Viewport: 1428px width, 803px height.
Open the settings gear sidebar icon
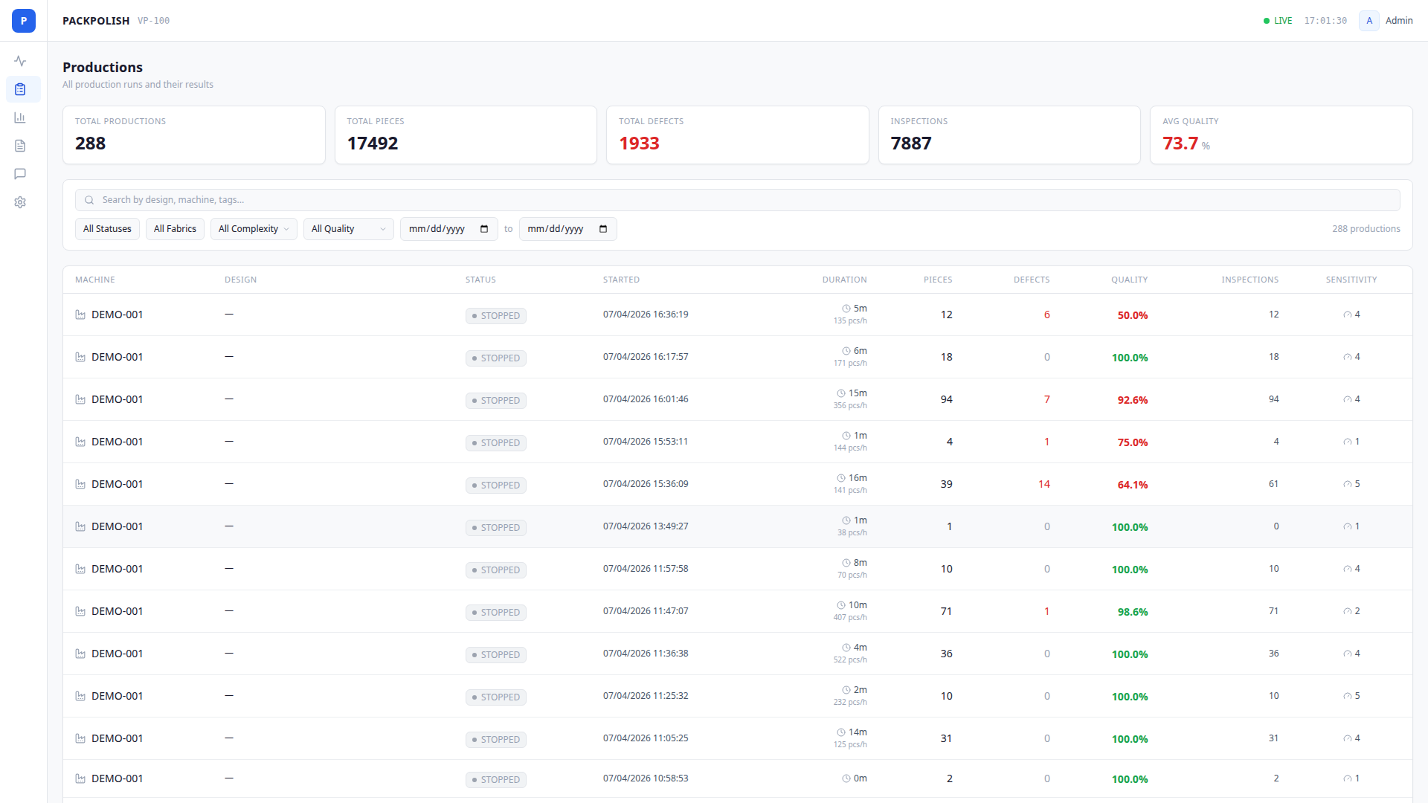click(x=20, y=202)
